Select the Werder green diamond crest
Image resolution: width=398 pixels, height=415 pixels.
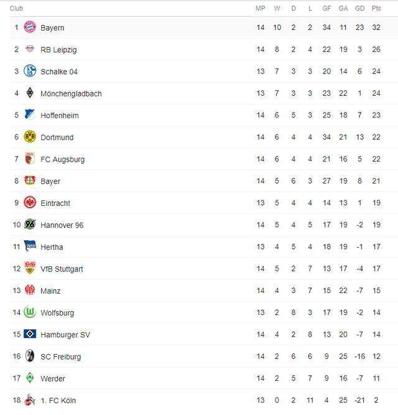point(30,378)
